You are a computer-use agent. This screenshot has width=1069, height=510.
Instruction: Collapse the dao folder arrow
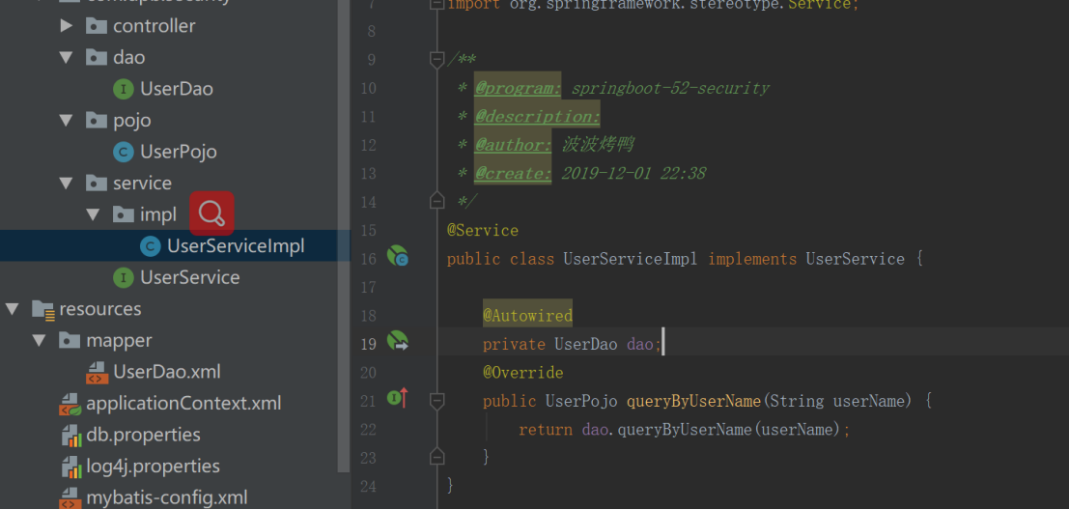pyautogui.click(x=66, y=57)
